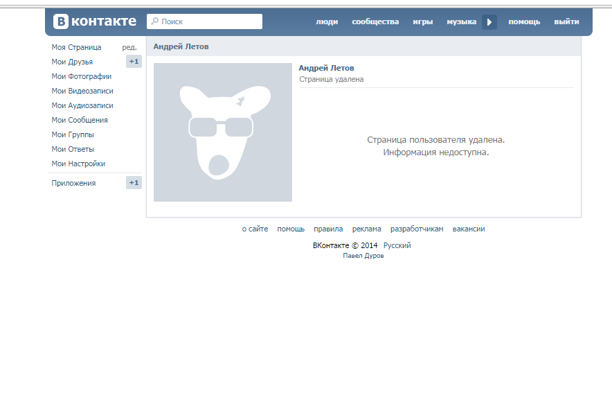This screenshot has height=395, width=612.
Task: Click Павел Дуров footer link
Action: coord(363,256)
